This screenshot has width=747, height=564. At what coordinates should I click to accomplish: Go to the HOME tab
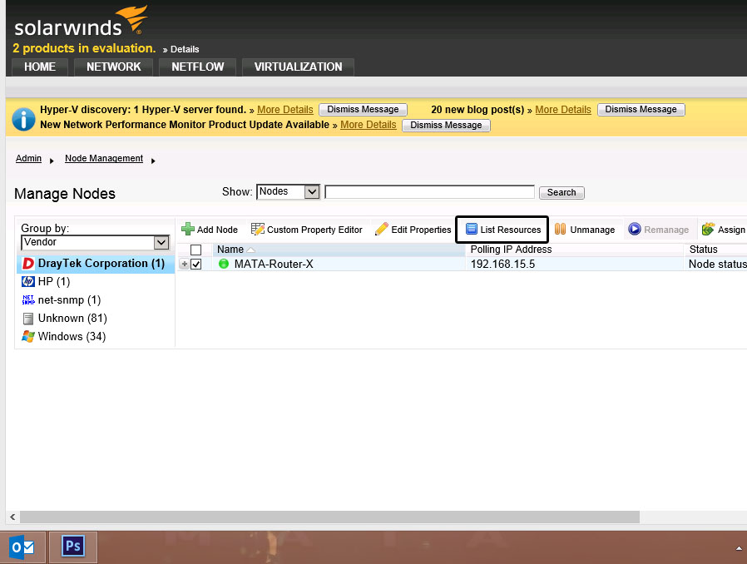(40, 67)
